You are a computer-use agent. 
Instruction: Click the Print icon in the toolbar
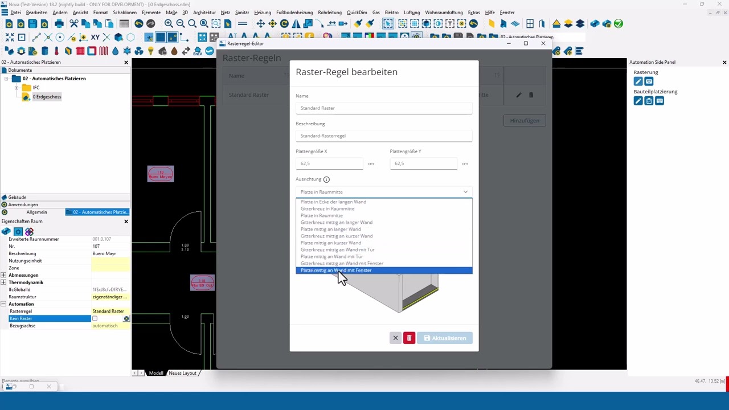click(59, 24)
